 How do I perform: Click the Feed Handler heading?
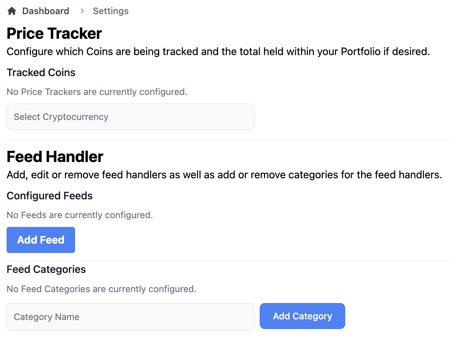pos(55,157)
